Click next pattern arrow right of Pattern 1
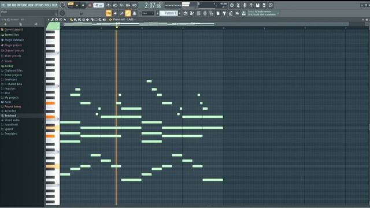Image resolution: width=370 pixels, height=208 pixels. [x=180, y=13]
